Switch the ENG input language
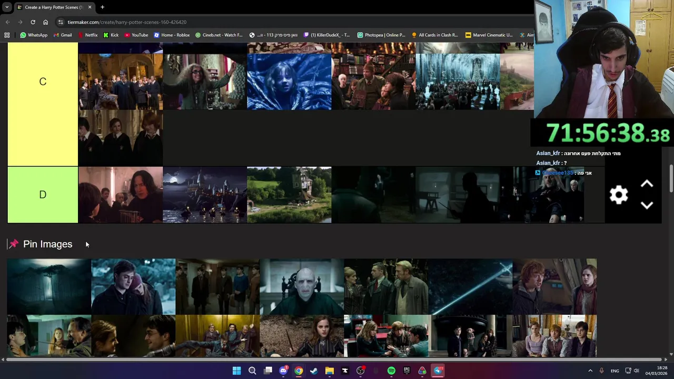Screen dimensions: 674x379 [x=614, y=371]
